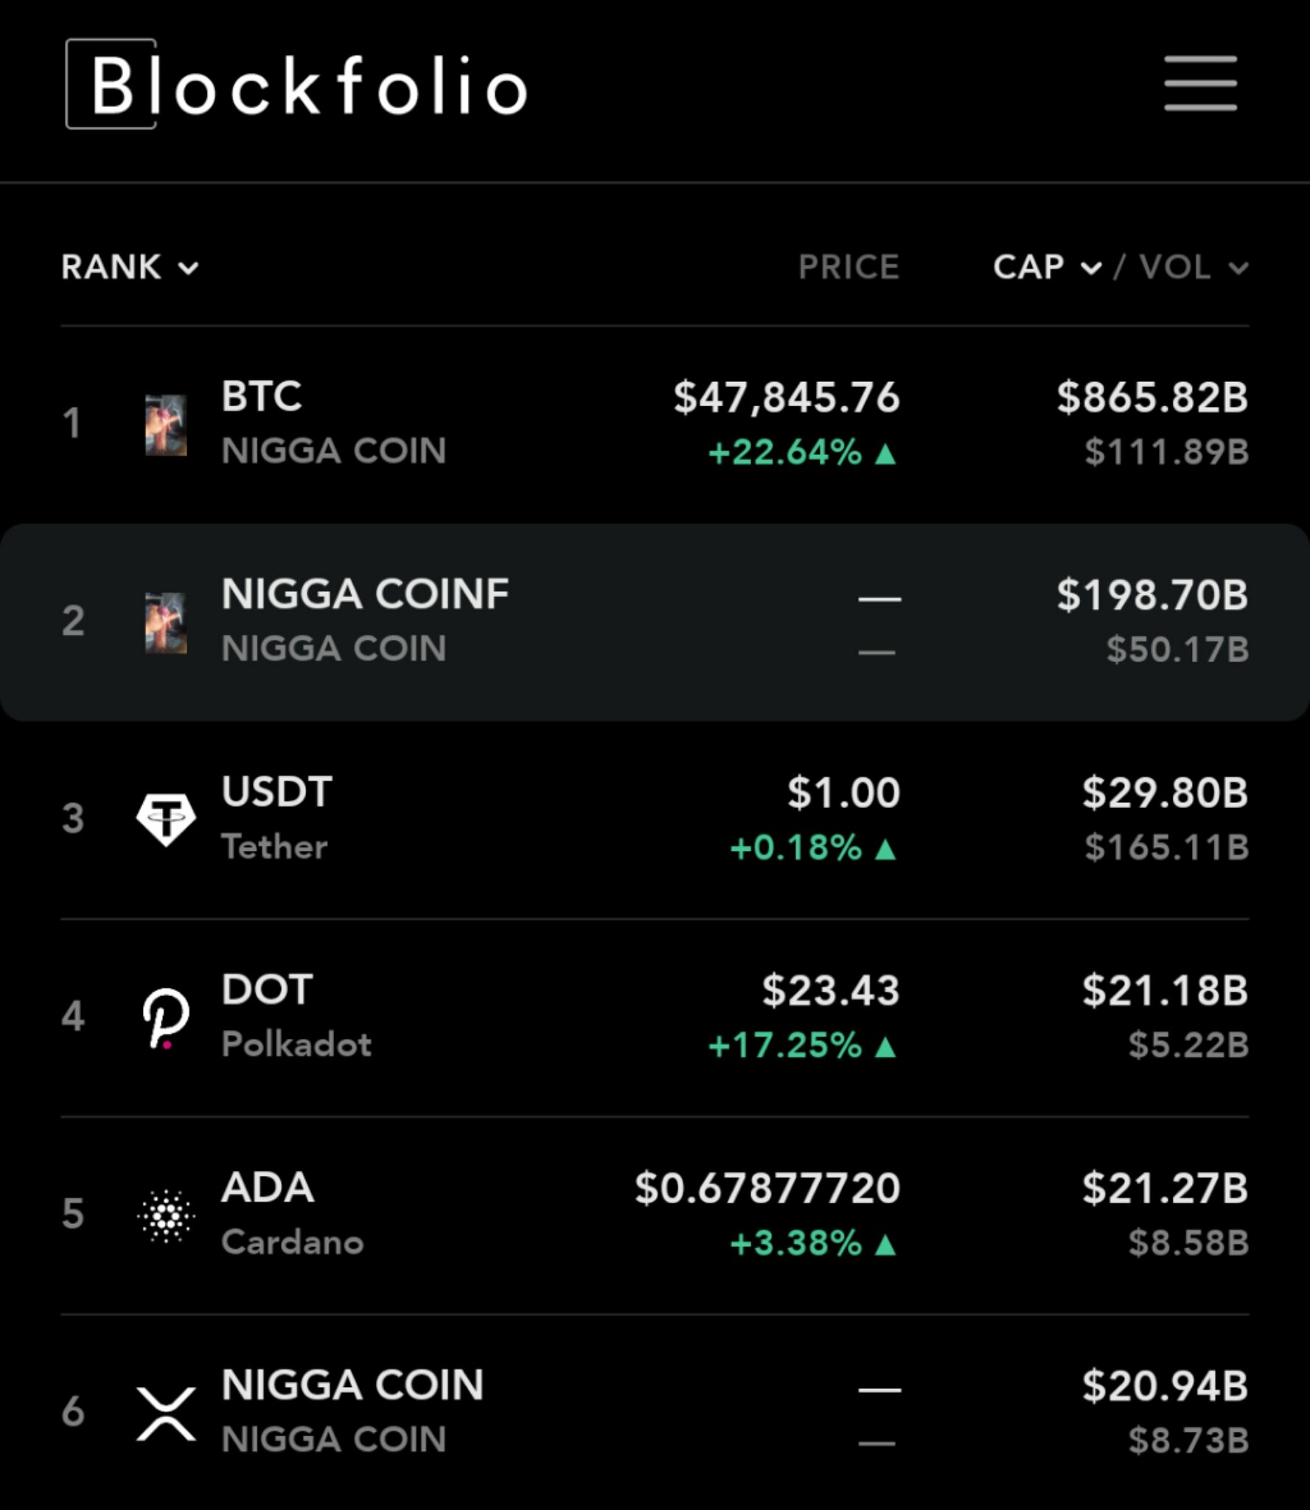Click the $198.70B market cap value

(x=1152, y=594)
